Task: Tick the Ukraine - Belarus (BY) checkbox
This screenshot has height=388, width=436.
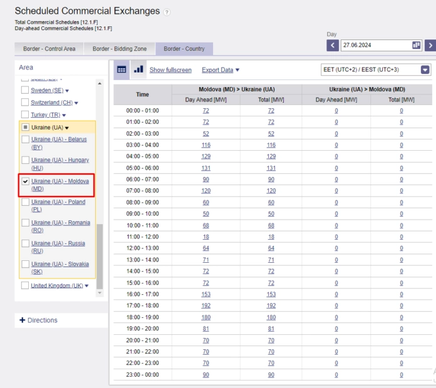Action: point(25,139)
